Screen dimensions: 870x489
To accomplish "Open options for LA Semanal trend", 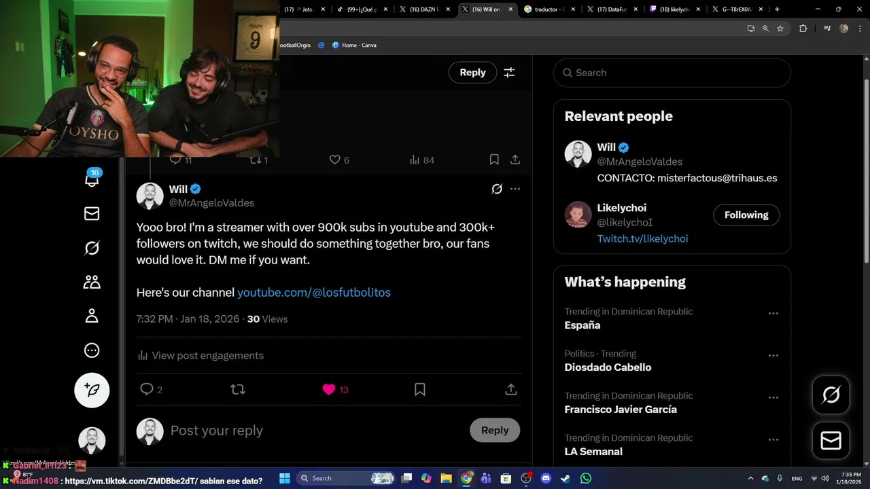I will coord(773,439).
